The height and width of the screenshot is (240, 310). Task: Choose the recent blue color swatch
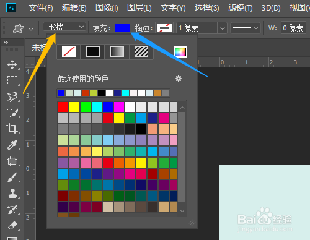pos(61,93)
